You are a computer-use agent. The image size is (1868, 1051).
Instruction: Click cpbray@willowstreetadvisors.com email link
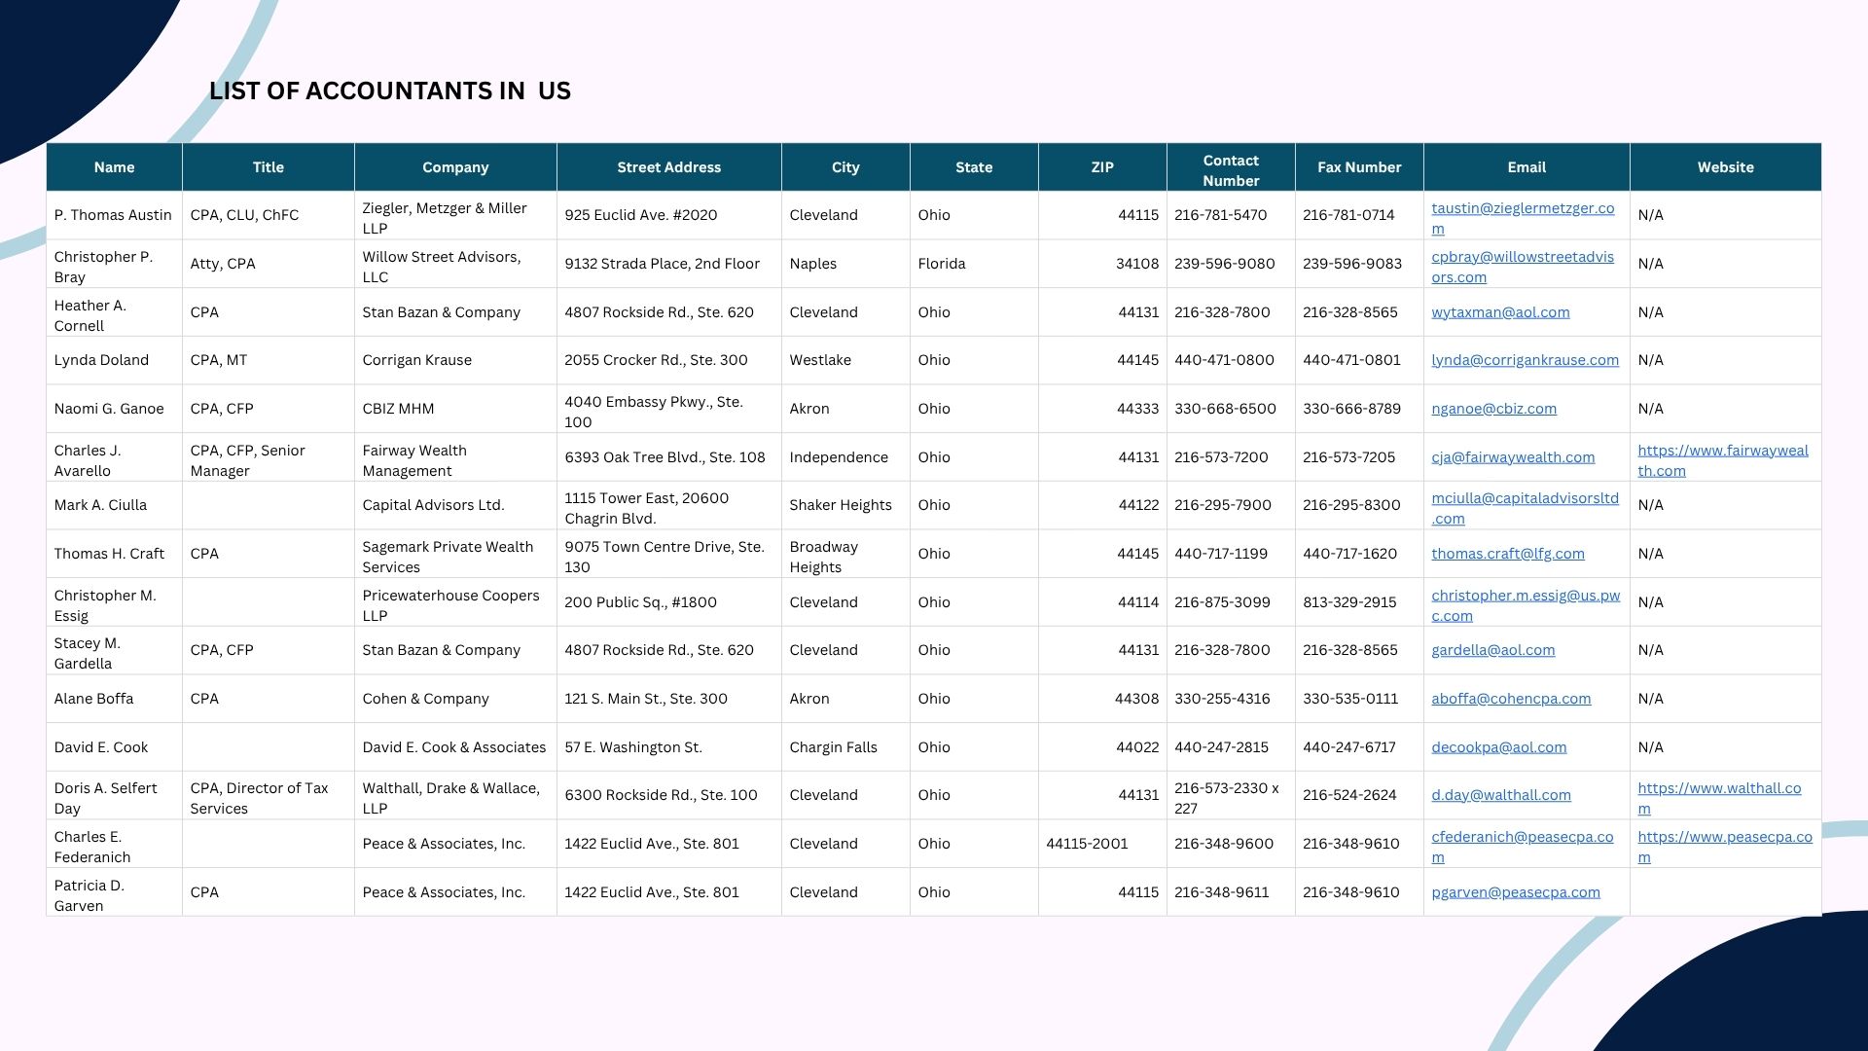point(1522,257)
